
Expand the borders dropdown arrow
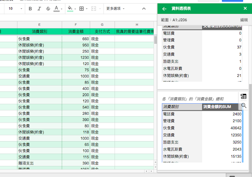[87, 9]
